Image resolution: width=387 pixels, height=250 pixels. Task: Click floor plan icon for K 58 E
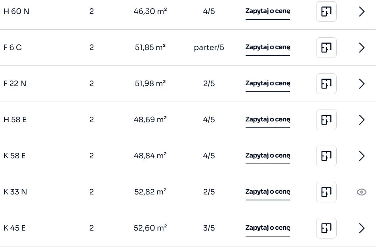[x=326, y=156]
